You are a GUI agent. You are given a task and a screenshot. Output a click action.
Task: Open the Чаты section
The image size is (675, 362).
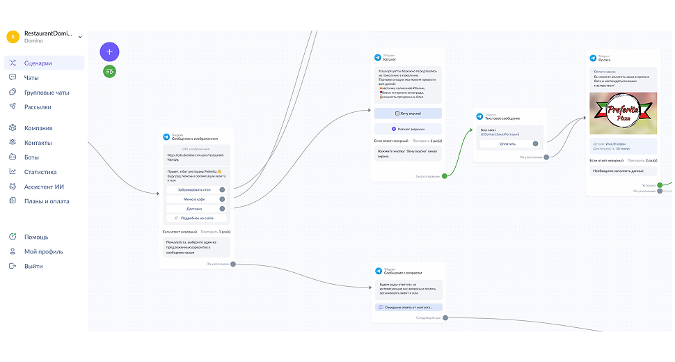pos(31,77)
